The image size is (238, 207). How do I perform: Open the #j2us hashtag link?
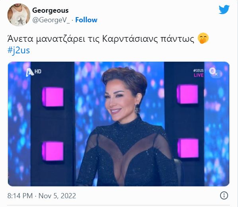19,50
